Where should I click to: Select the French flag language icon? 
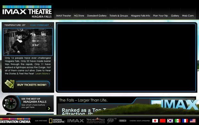pos(185,121)
